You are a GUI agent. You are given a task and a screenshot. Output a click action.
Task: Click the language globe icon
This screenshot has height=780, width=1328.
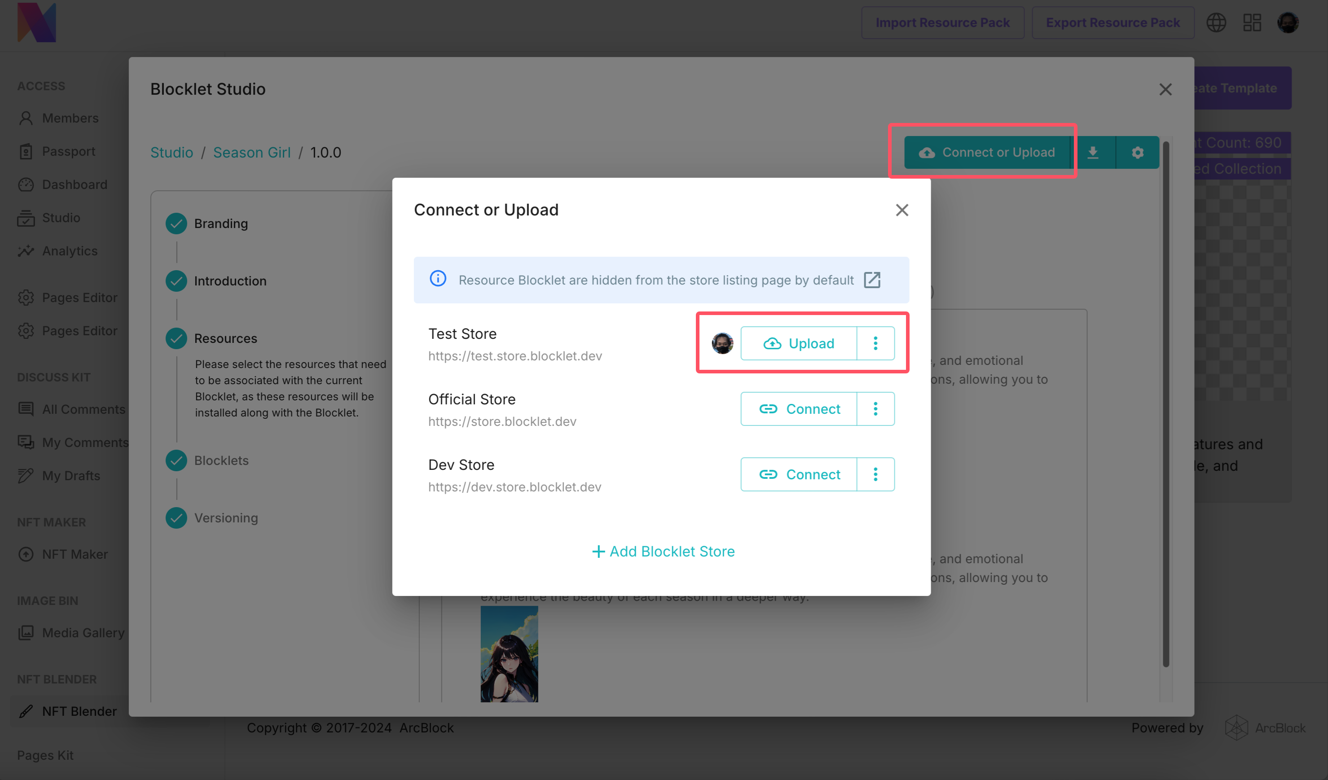coord(1216,22)
